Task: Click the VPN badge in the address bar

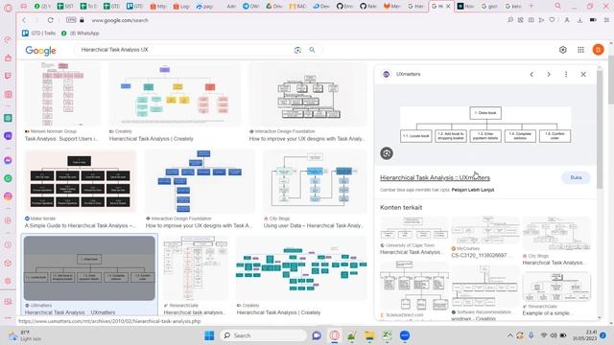Action: coord(71,20)
